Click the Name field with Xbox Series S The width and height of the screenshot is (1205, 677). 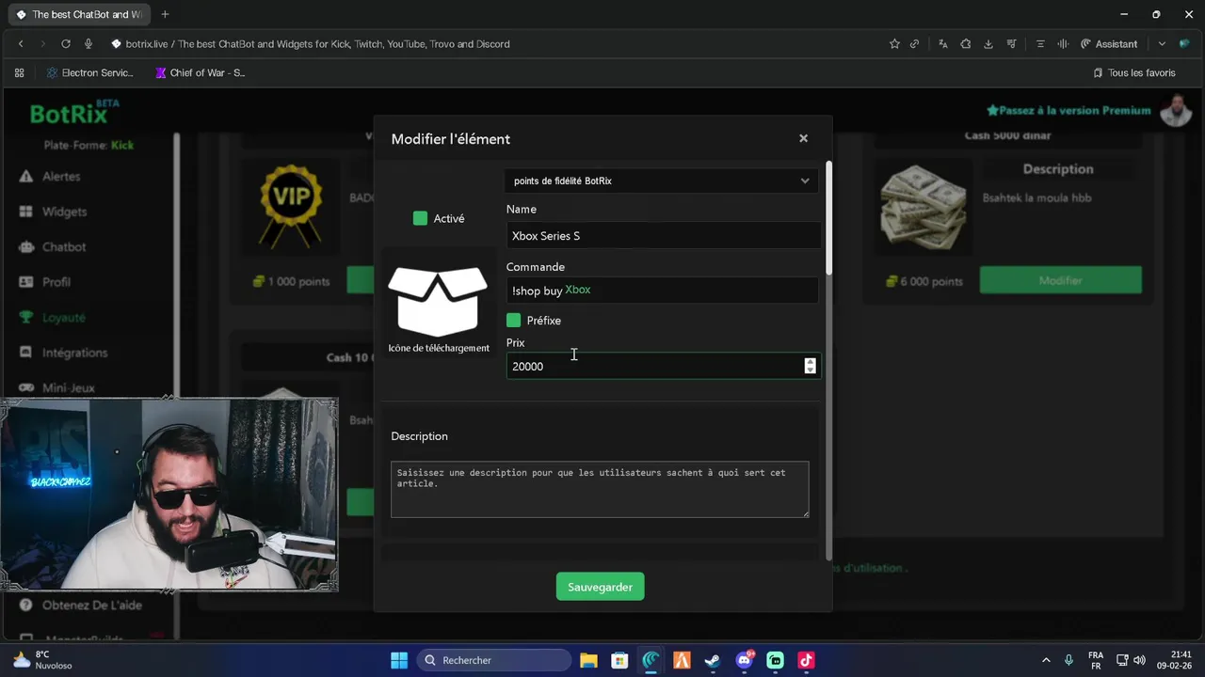(663, 236)
